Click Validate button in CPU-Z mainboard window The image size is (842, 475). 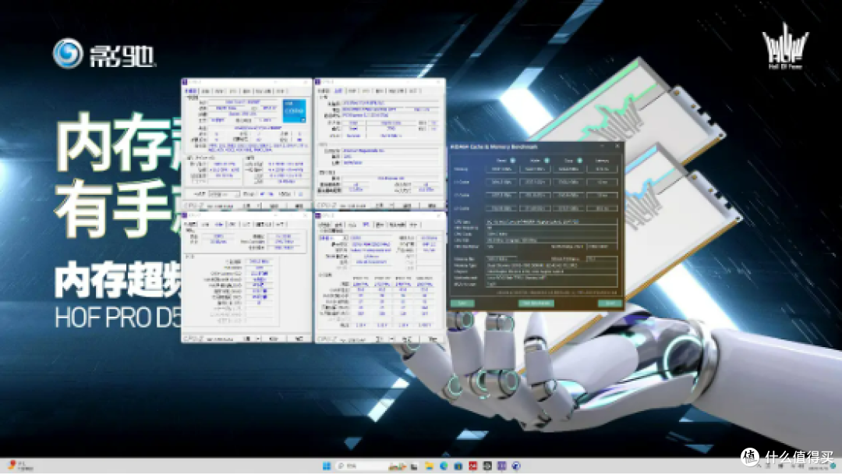407,206
